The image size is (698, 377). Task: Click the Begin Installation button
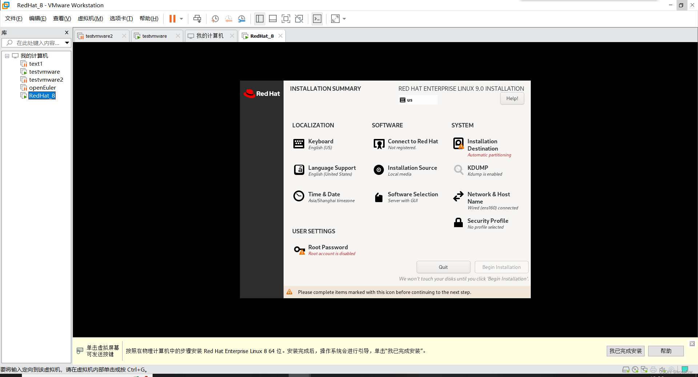coord(501,267)
